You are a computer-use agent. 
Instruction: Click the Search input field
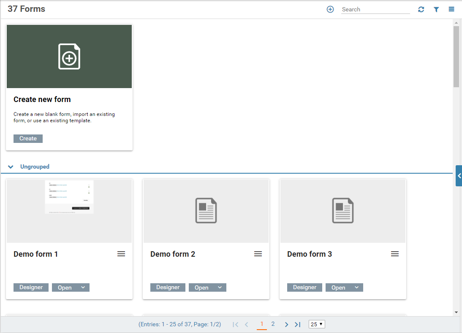point(375,9)
